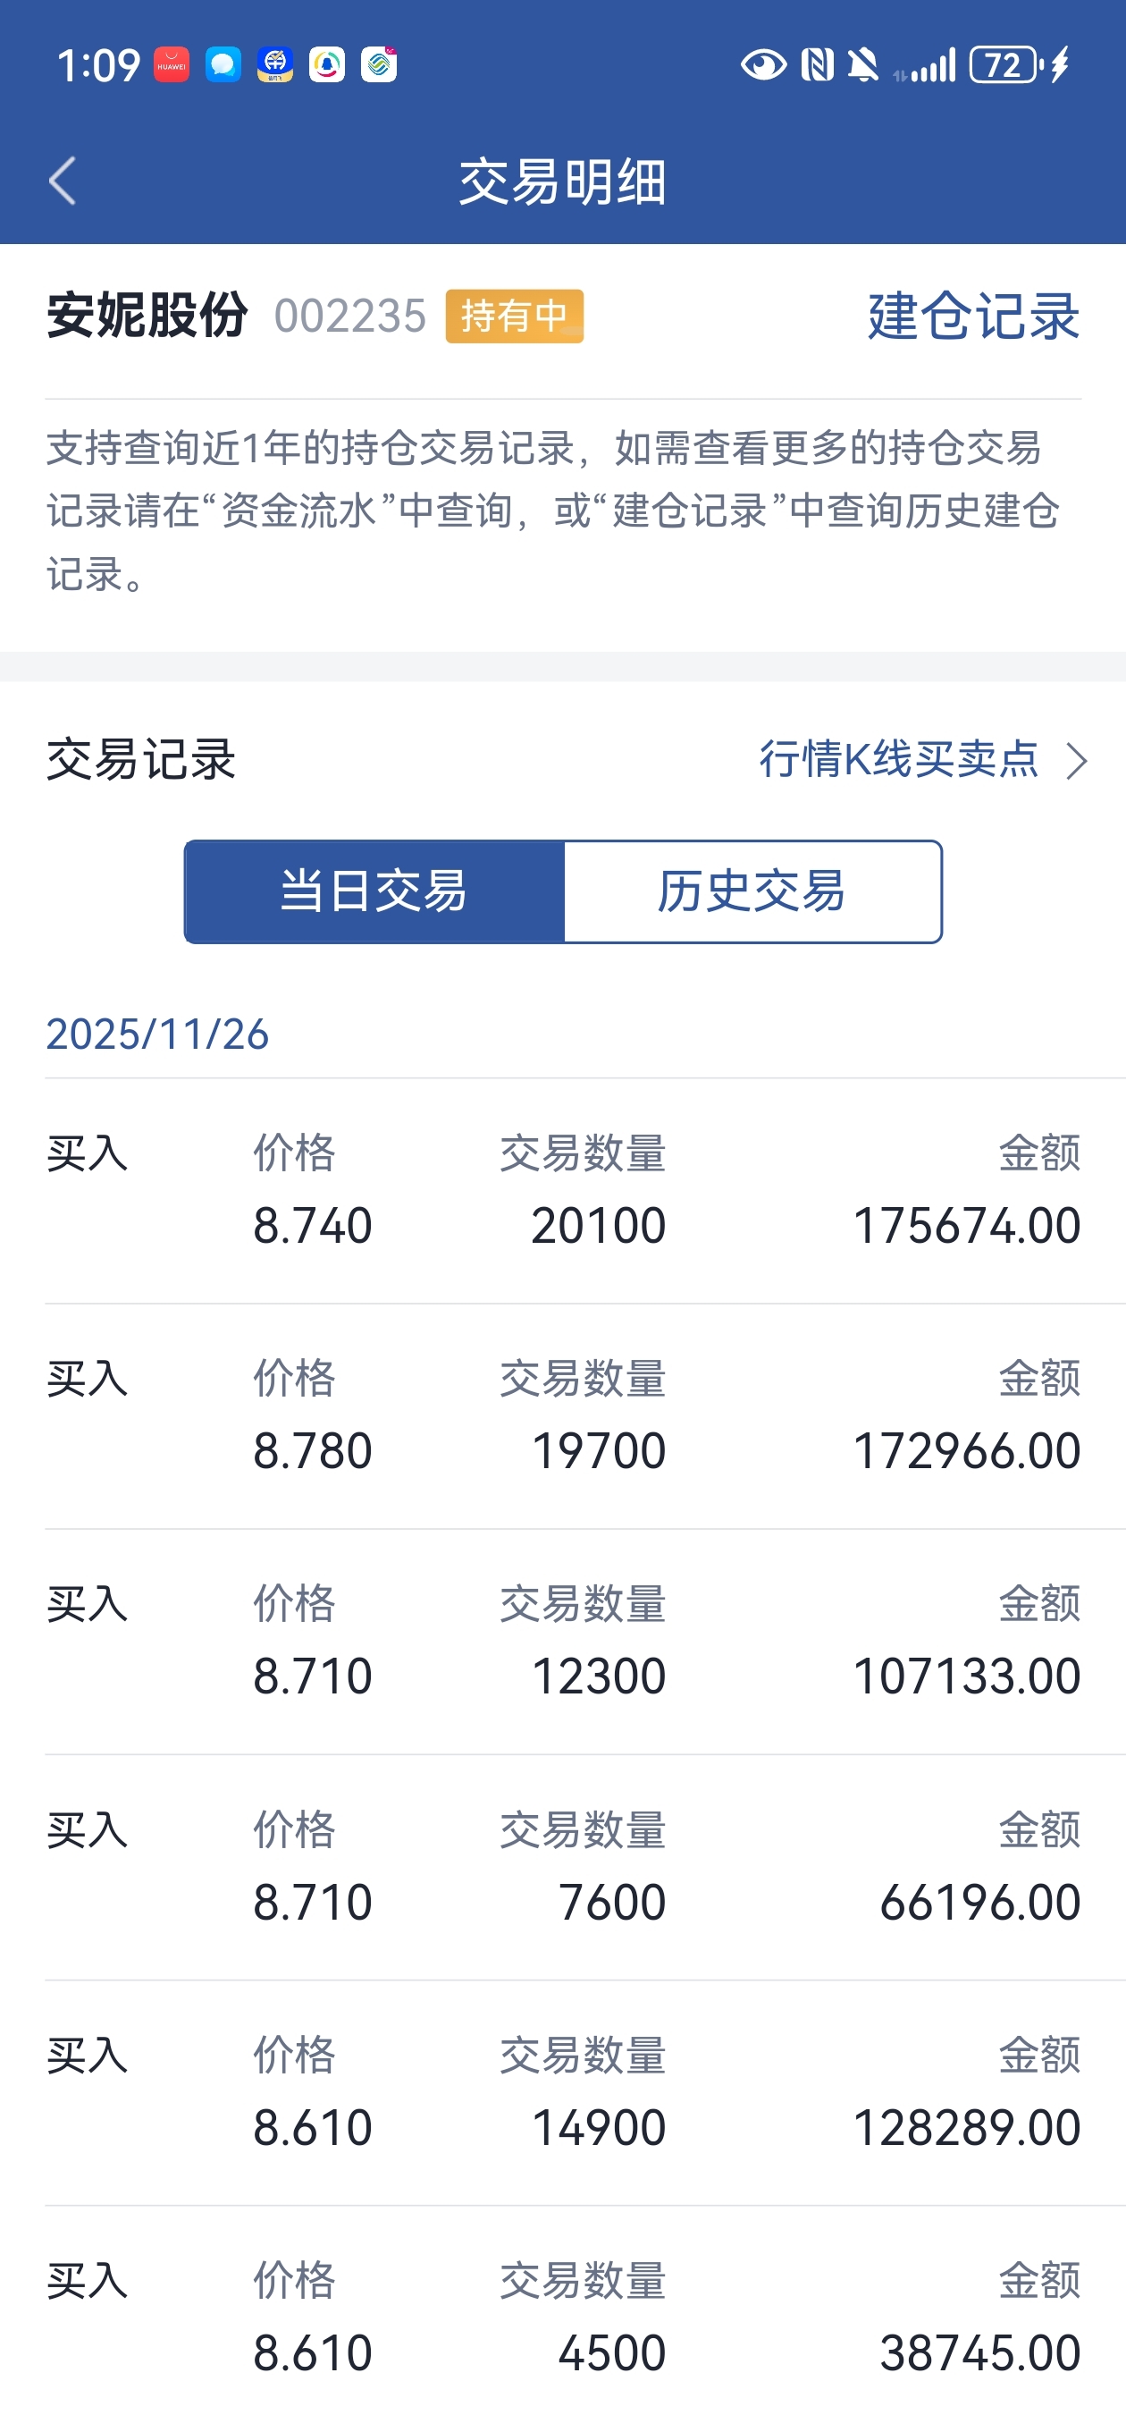The width and height of the screenshot is (1126, 2432).
Task: Open the Huawei notification icon
Action: tap(172, 65)
